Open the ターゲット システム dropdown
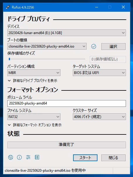Viewport: 133px width, 177px height. click(99, 73)
